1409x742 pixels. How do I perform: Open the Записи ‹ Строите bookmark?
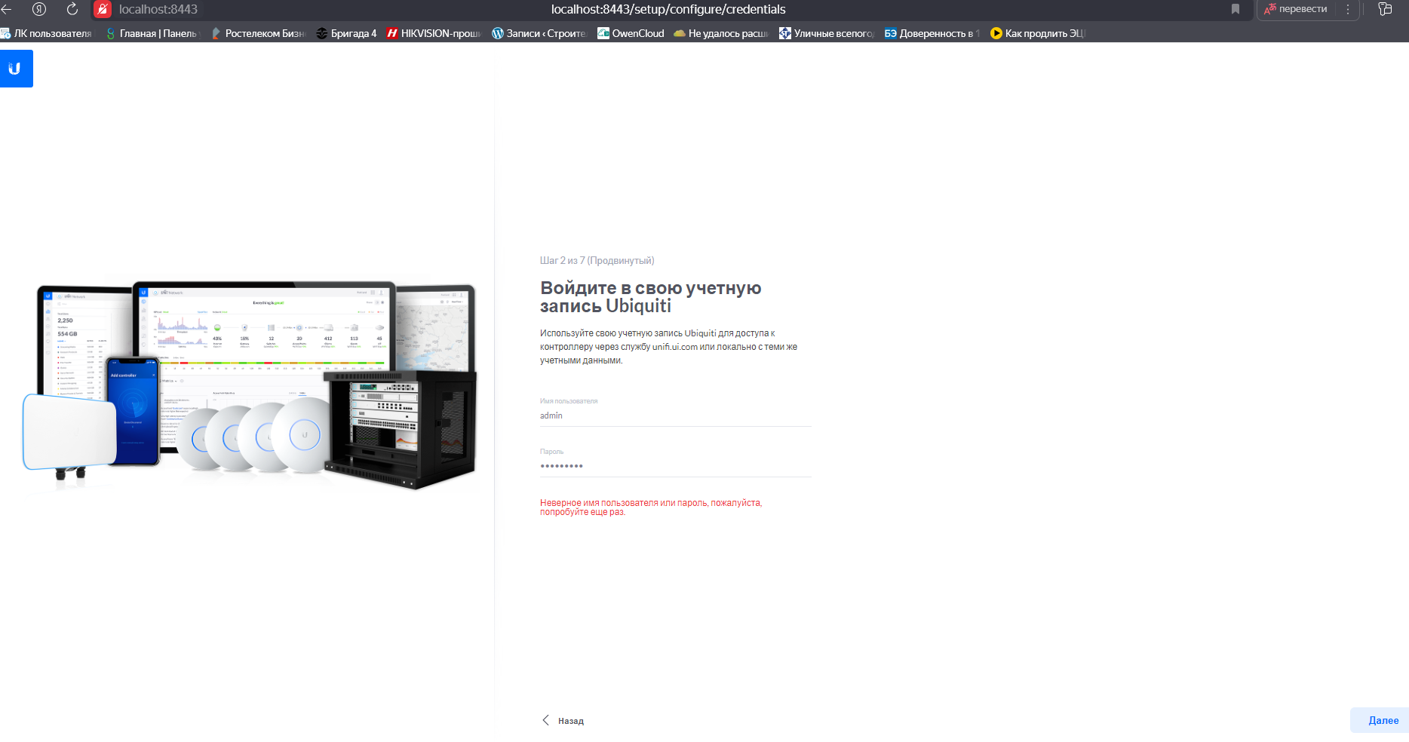click(539, 33)
